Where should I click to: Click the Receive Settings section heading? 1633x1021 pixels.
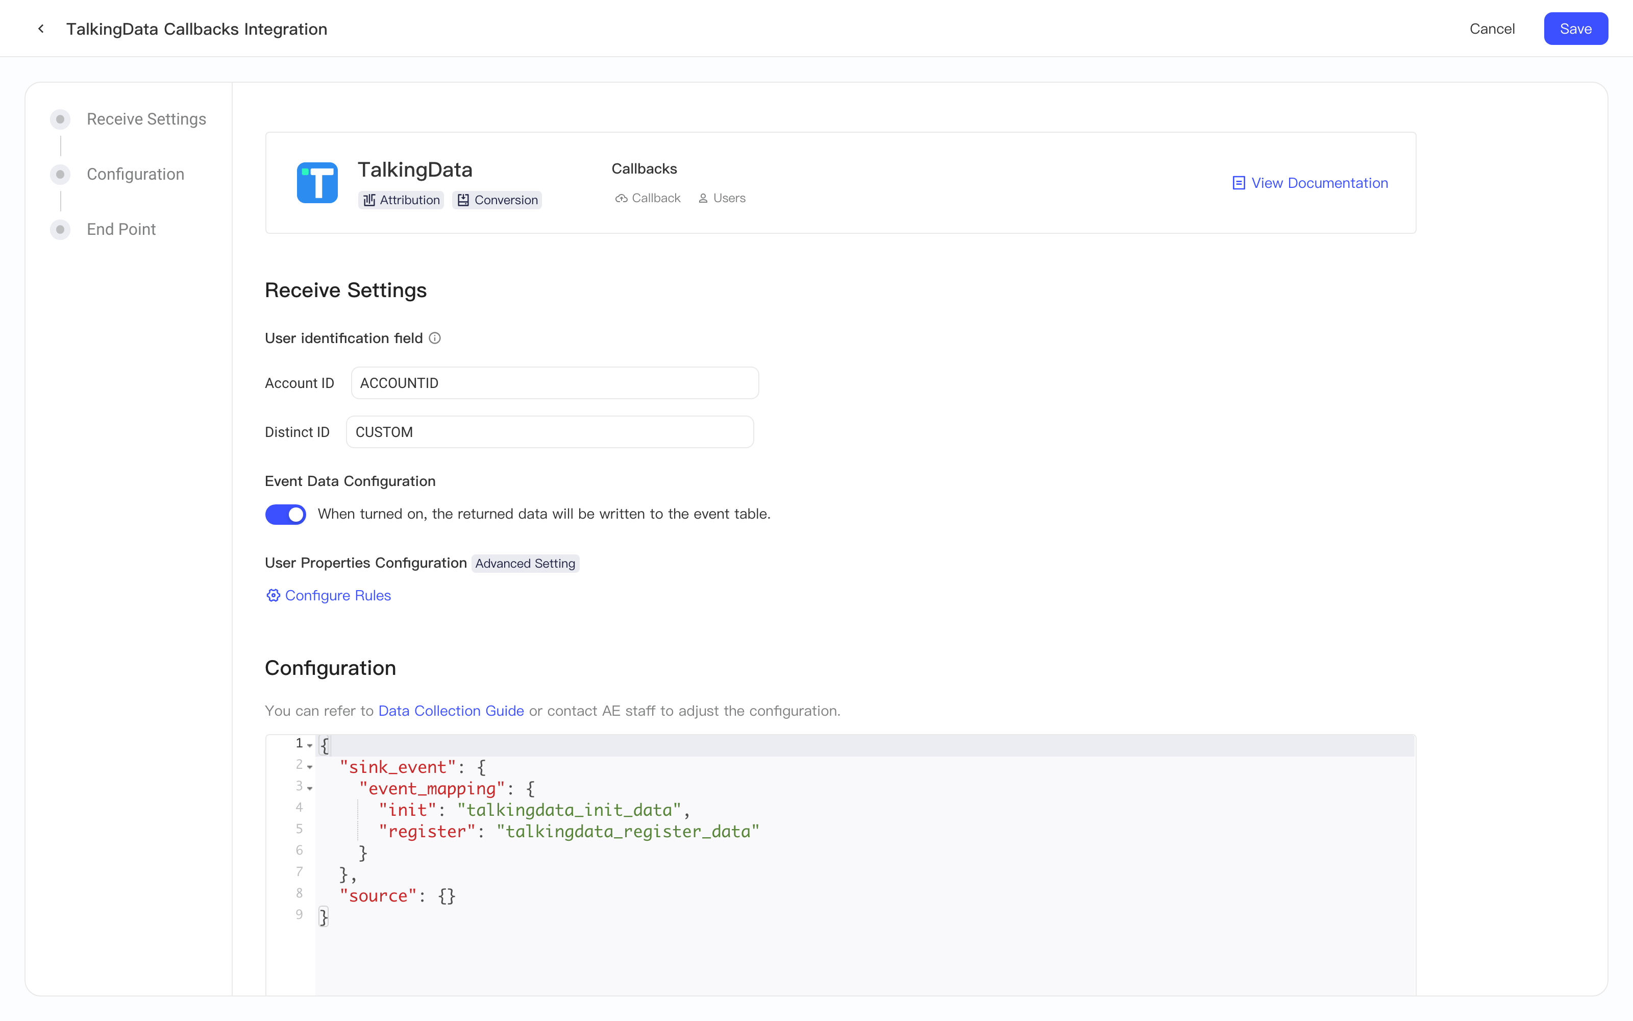tap(345, 290)
